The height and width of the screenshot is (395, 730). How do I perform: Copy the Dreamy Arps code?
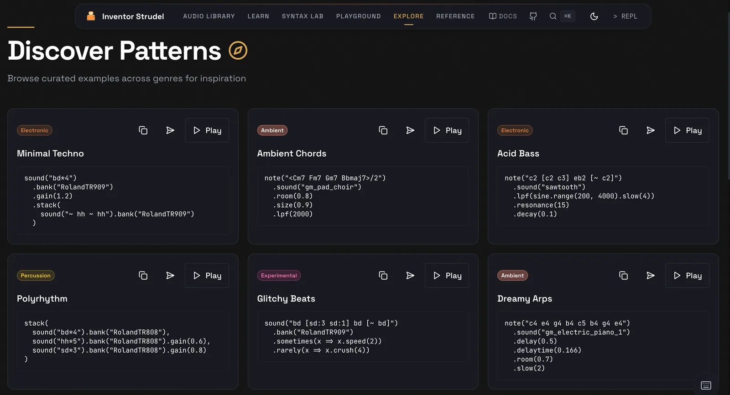[x=623, y=276]
